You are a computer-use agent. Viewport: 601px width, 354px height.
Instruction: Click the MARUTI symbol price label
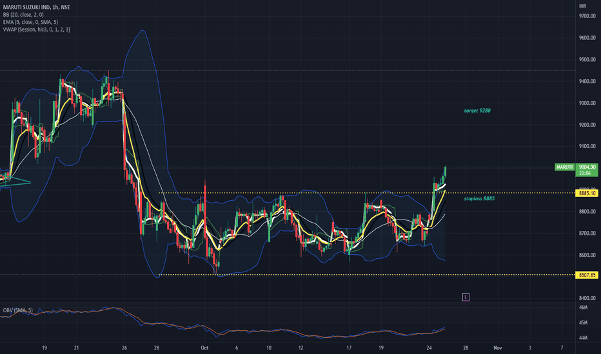(x=565, y=167)
